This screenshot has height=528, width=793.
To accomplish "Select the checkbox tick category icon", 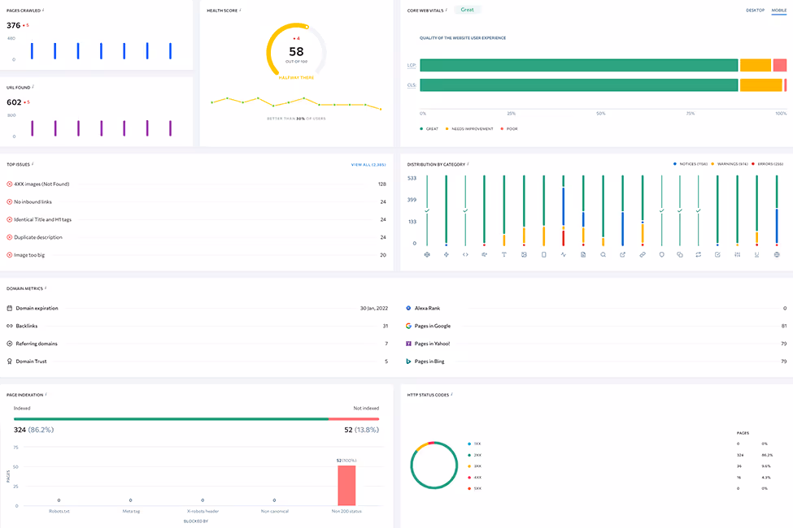I will pyautogui.click(x=717, y=254).
